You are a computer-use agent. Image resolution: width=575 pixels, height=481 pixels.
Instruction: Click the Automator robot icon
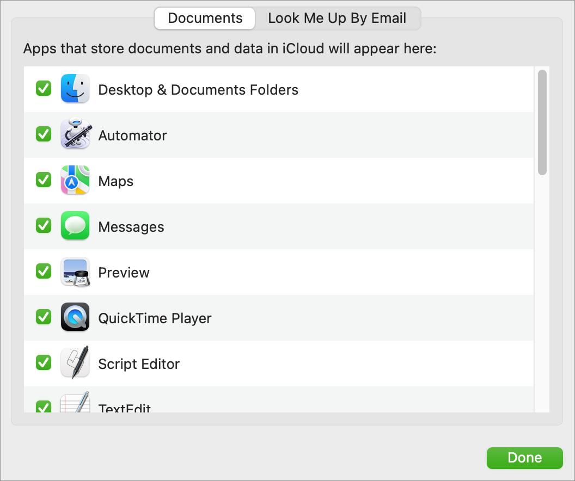click(x=76, y=134)
